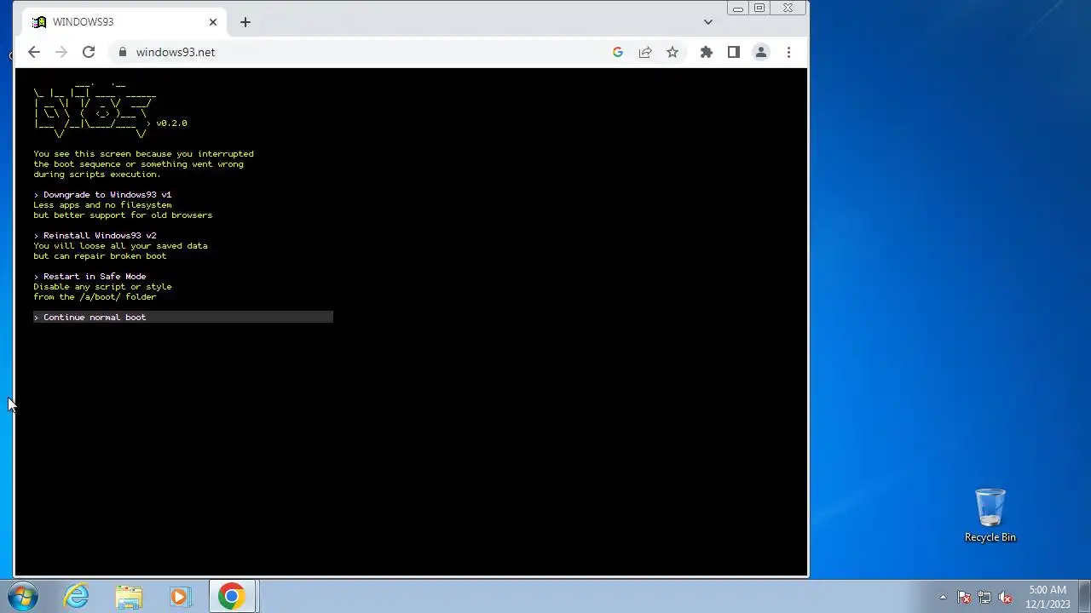Click the Show desktop strip
This screenshot has width=1091, height=613.
1084,597
